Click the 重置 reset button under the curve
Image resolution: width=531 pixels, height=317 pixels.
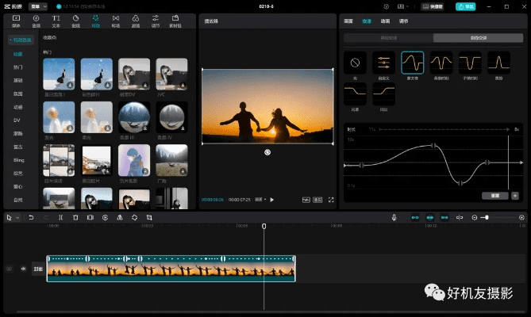[x=494, y=195]
